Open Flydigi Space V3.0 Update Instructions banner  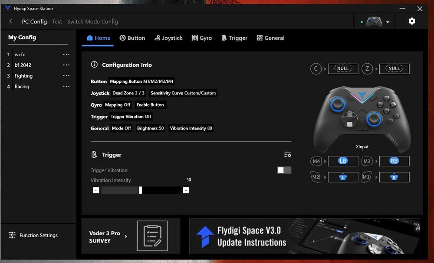click(305, 236)
